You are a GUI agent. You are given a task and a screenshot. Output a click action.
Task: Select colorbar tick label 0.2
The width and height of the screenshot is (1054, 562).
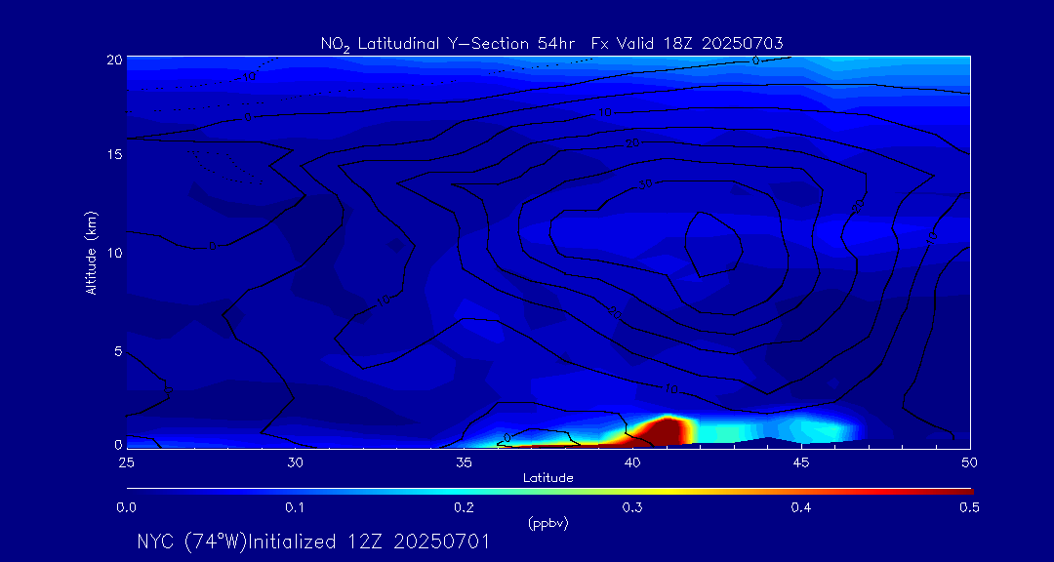pos(464,507)
